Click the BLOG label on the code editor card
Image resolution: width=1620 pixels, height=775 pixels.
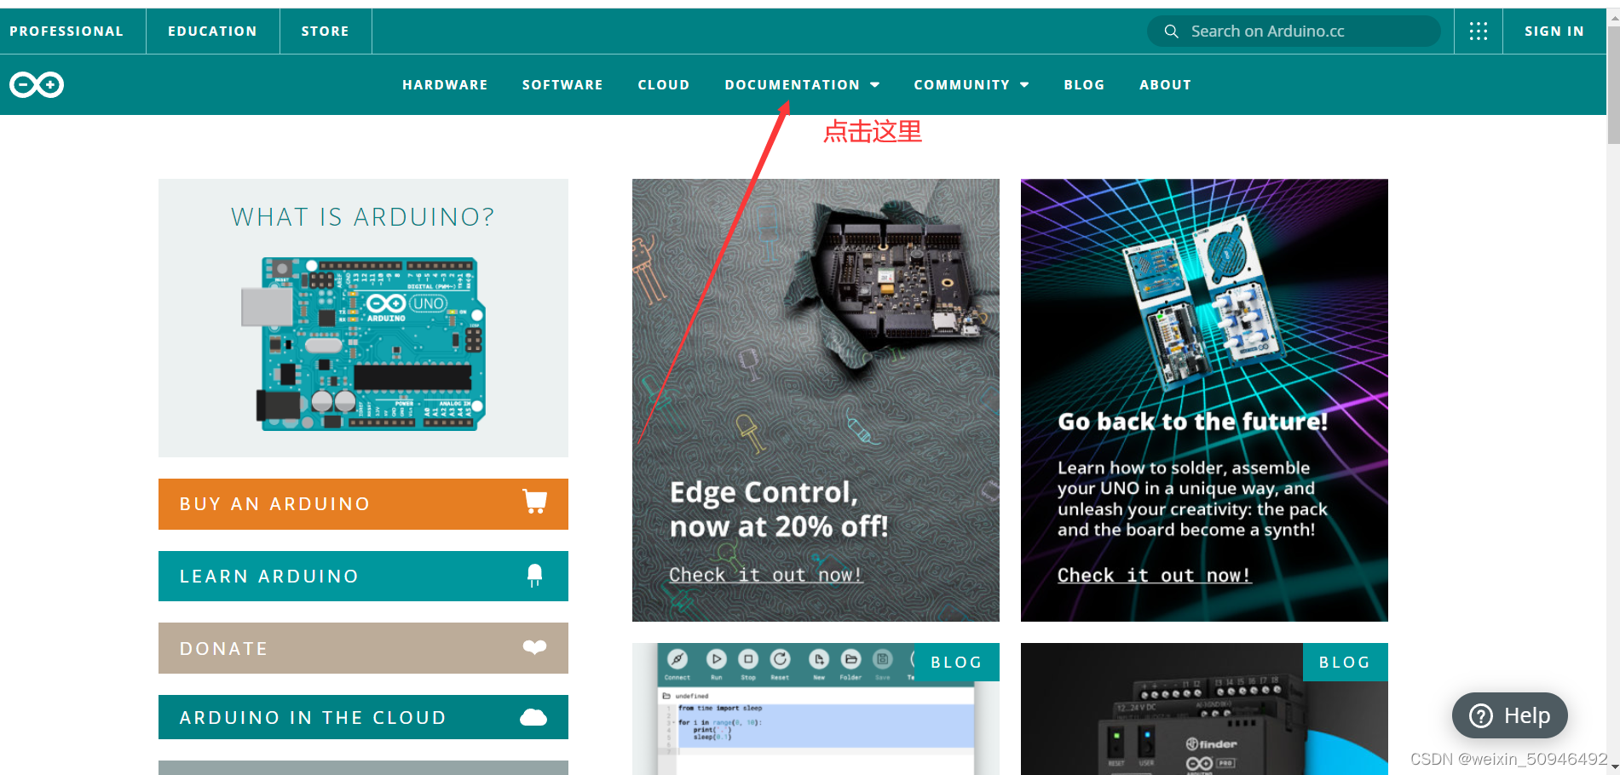(956, 662)
